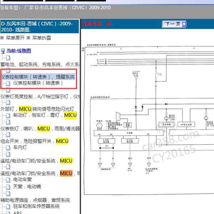
Task: Click page icon for 外部灯，MICU entry
Action: tap(8, 102)
